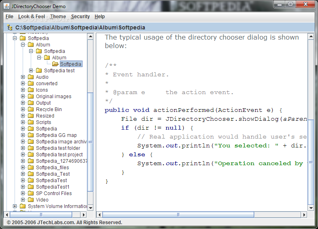Image resolution: width=318 pixels, height=229 pixels.
Task: Click the directory tree icon in the path bar
Action: [10, 27]
